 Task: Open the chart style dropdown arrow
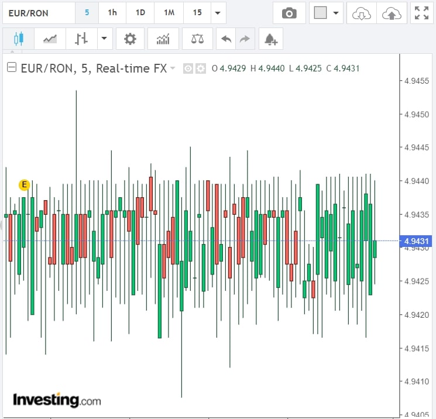pyautogui.click(x=104, y=39)
